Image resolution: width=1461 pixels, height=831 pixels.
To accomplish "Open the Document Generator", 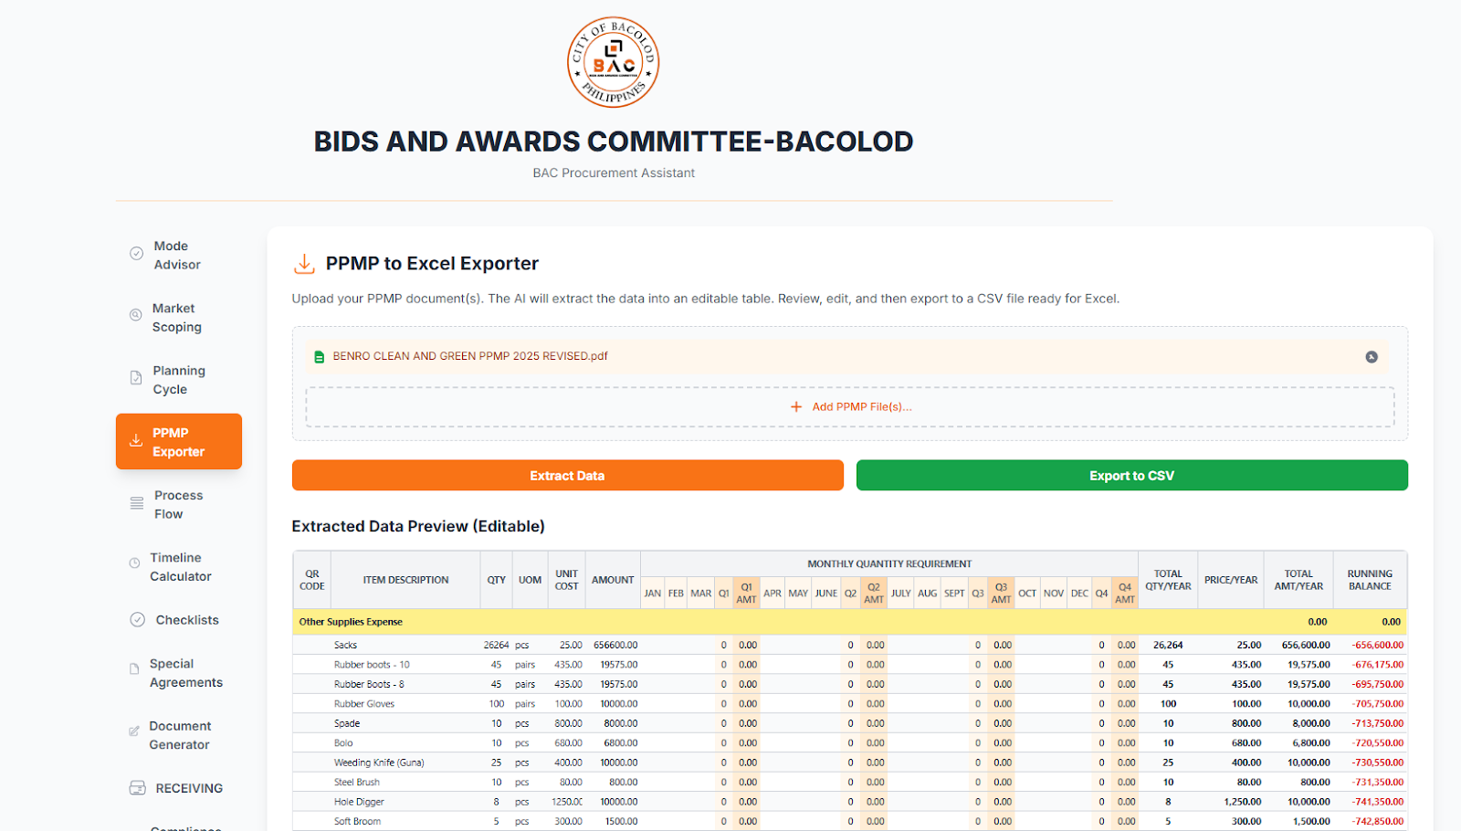I will (x=178, y=735).
